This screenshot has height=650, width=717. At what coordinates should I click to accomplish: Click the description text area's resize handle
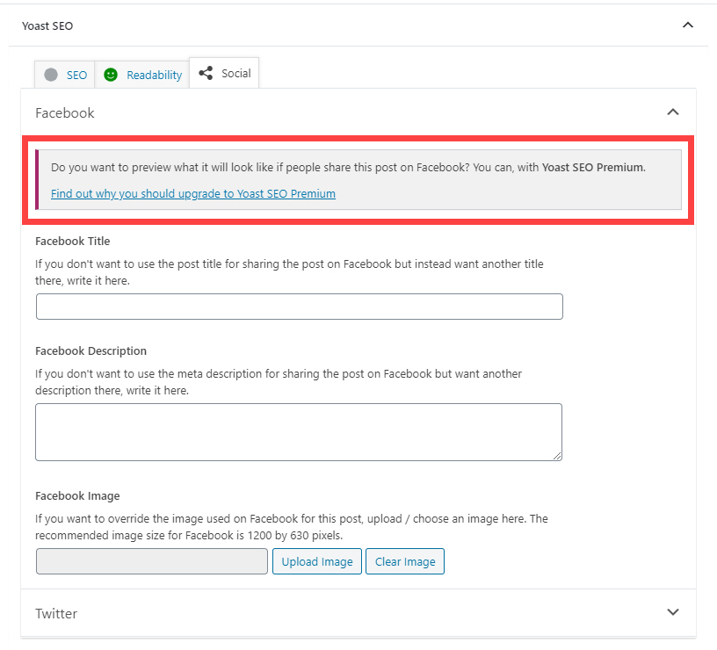tap(557, 456)
